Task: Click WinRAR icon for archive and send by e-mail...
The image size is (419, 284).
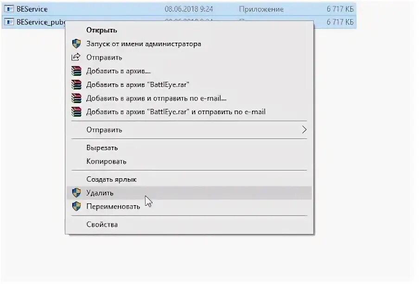Action: click(x=76, y=98)
